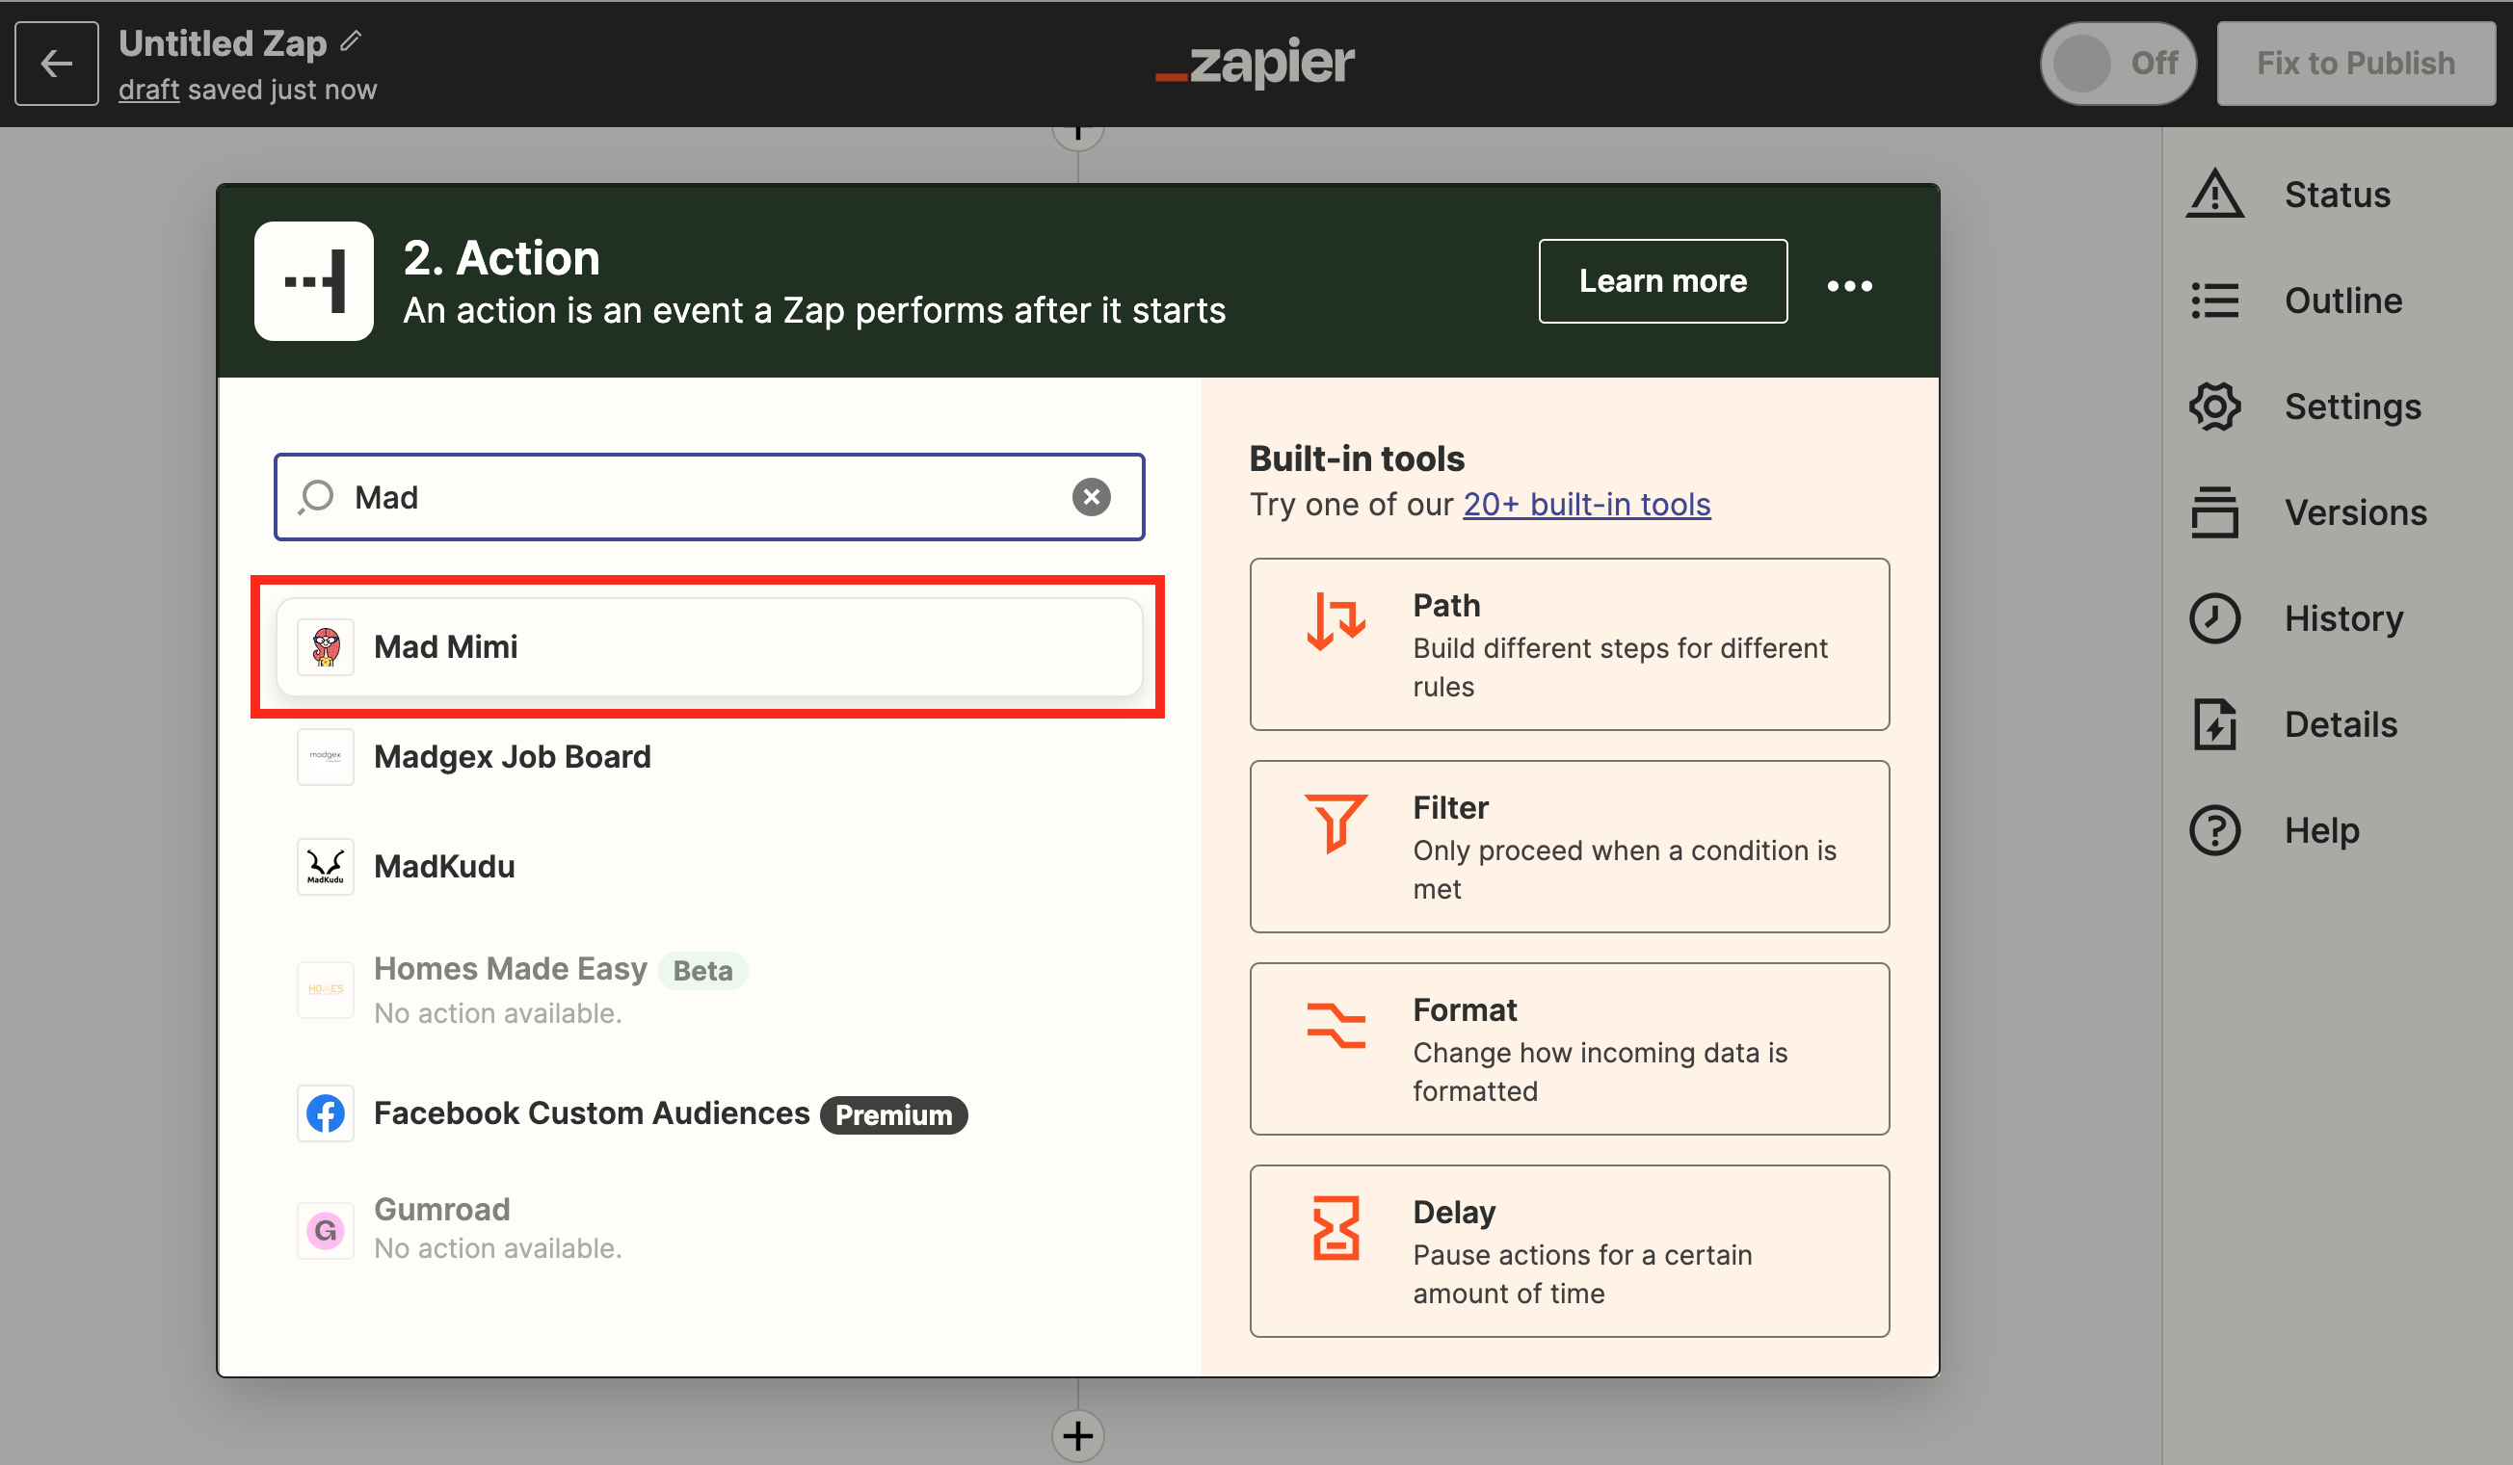Click the History clock icon
This screenshot has height=1465, width=2513.
2215,618
